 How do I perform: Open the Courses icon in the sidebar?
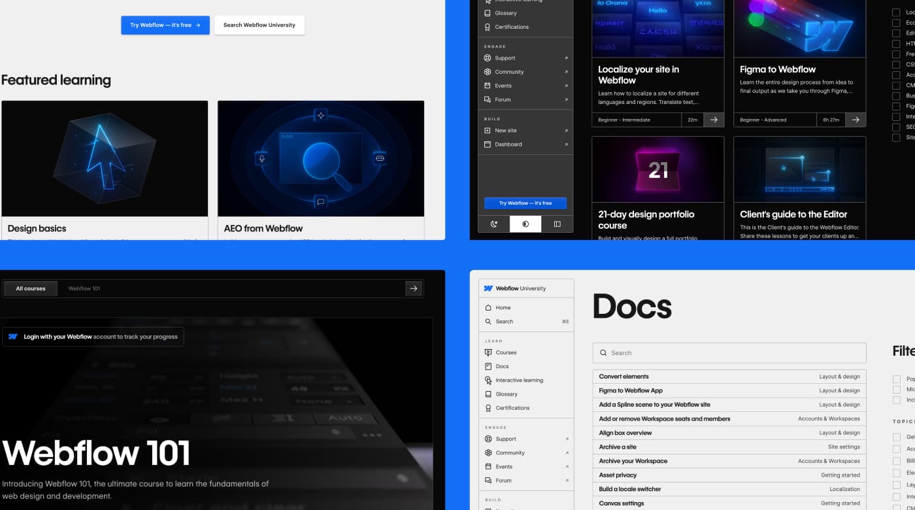coord(488,352)
